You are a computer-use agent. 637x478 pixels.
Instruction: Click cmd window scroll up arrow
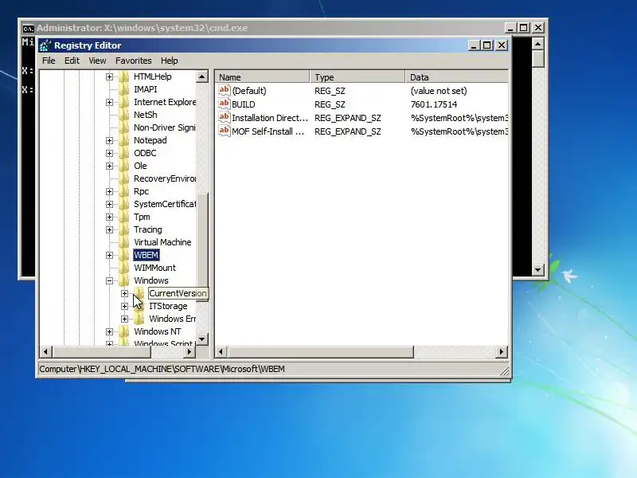click(538, 44)
